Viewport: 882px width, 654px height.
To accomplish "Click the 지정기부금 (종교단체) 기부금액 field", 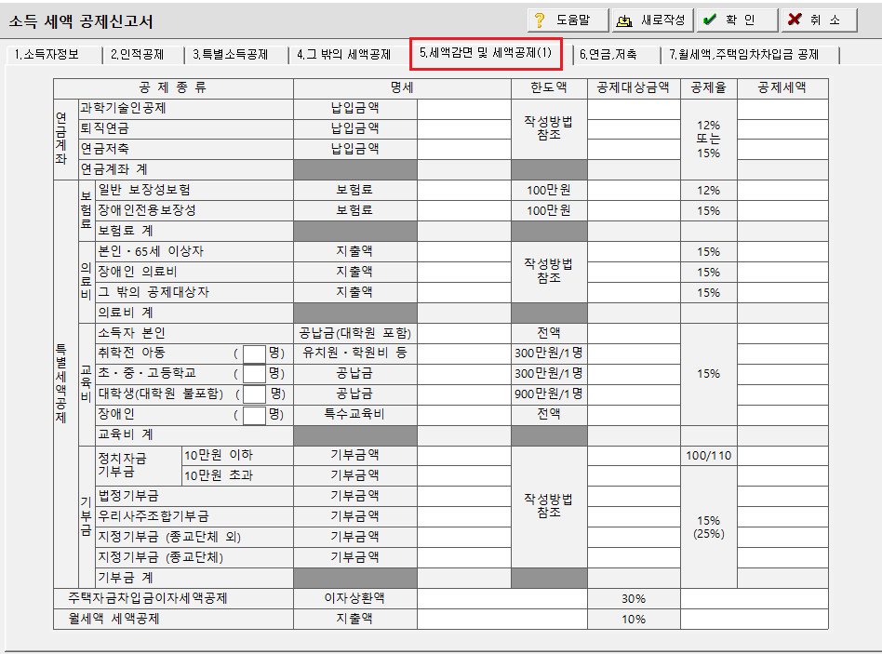I will pyautogui.click(x=464, y=557).
